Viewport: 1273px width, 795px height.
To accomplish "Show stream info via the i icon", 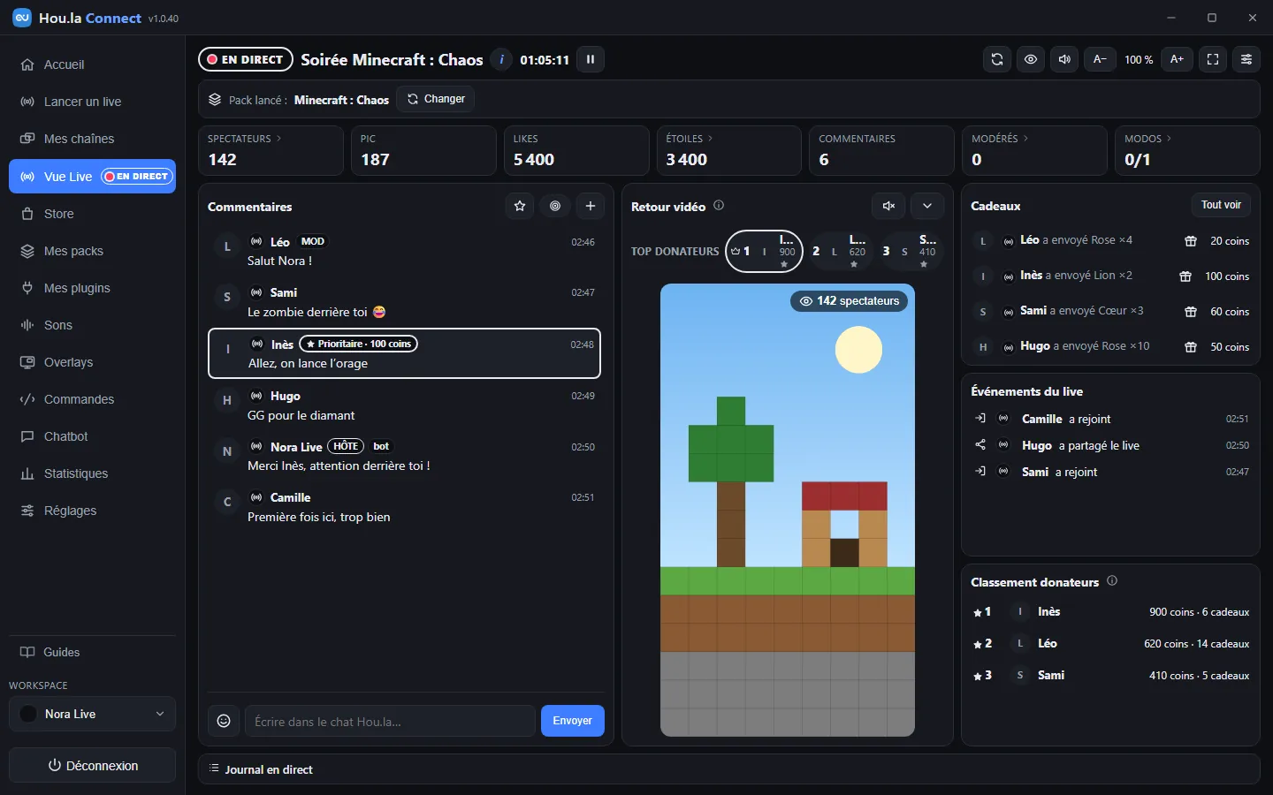I will click(501, 59).
